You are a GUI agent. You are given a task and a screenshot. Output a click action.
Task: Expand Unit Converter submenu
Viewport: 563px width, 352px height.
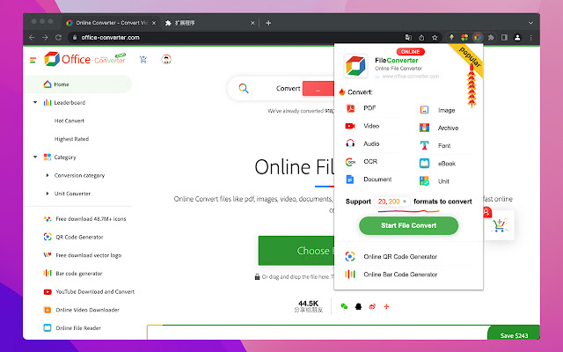point(48,194)
